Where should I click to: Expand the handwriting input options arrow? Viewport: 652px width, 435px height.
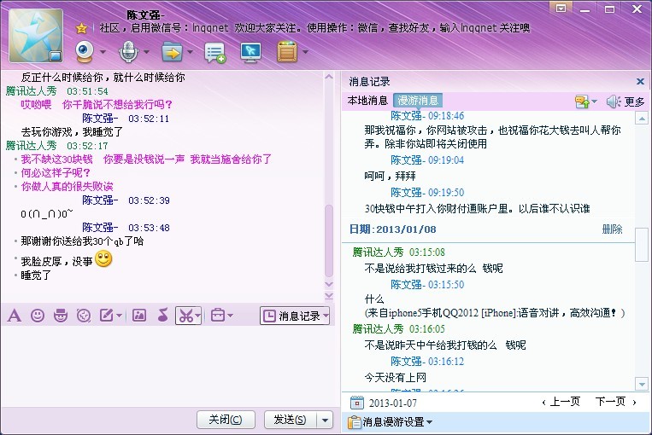pyautogui.click(x=120, y=316)
